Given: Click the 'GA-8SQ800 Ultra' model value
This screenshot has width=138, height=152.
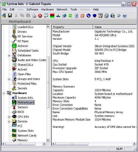Looking at the screenshot, I should [105, 35].
